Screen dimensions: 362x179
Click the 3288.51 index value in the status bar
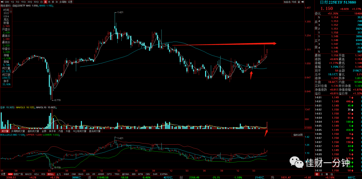pyautogui.click(x=11, y=177)
